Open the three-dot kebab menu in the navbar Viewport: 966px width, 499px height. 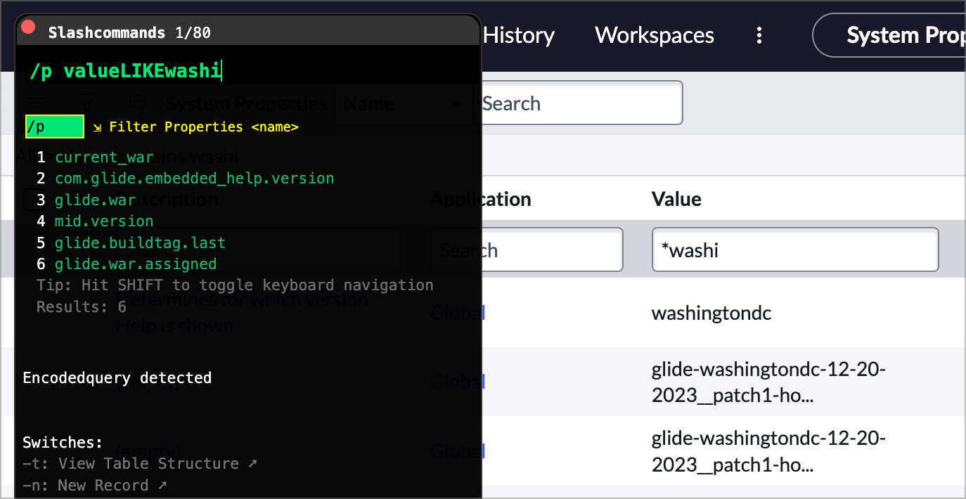(x=759, y=35)
